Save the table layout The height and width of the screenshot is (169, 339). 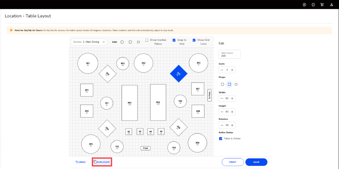[x=256, y=162]
